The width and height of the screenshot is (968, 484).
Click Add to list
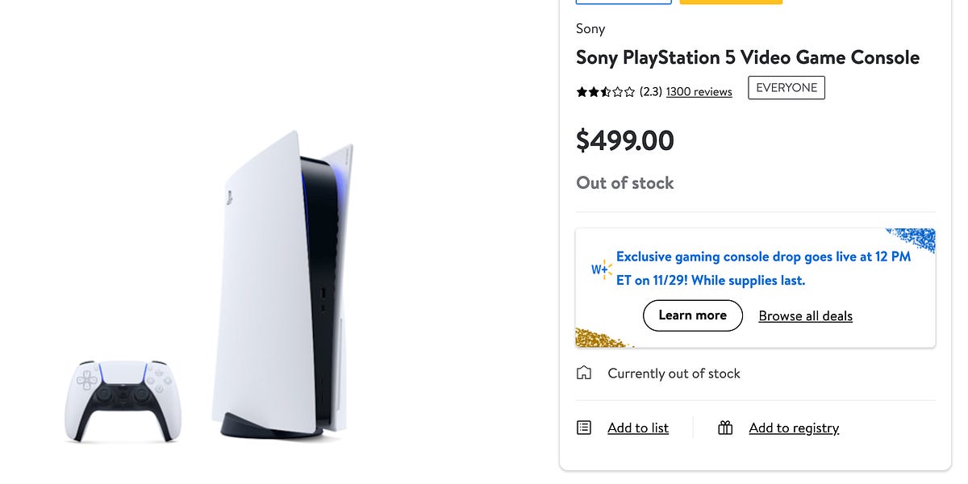pos(637,428)
